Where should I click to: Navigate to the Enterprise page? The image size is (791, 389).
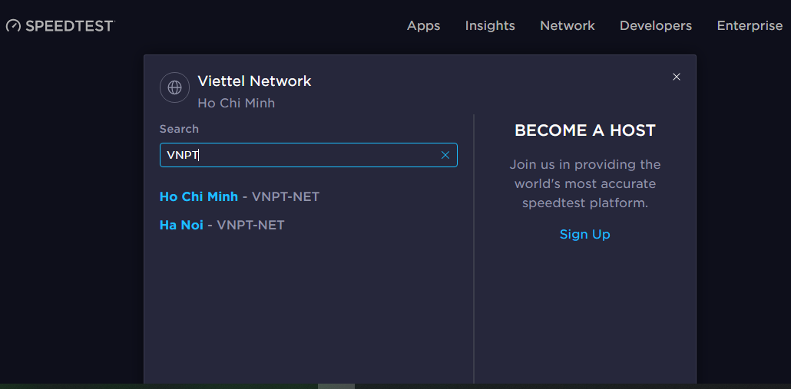pos(750,26)
